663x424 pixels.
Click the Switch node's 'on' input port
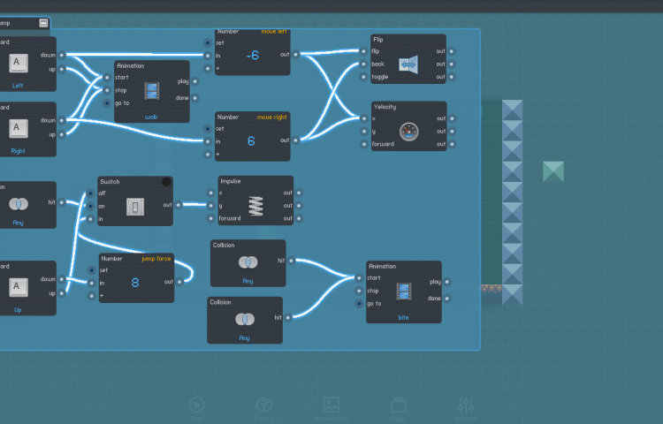click(90, 206)
